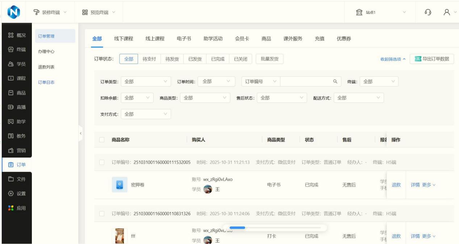Click the 密押卷 e-book product thumbnail

tap(119, 185)
